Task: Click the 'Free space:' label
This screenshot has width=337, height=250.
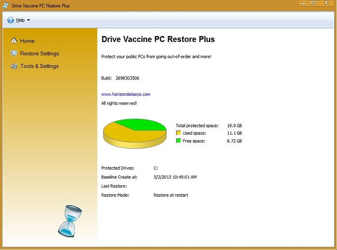Action: coord(194,141)
